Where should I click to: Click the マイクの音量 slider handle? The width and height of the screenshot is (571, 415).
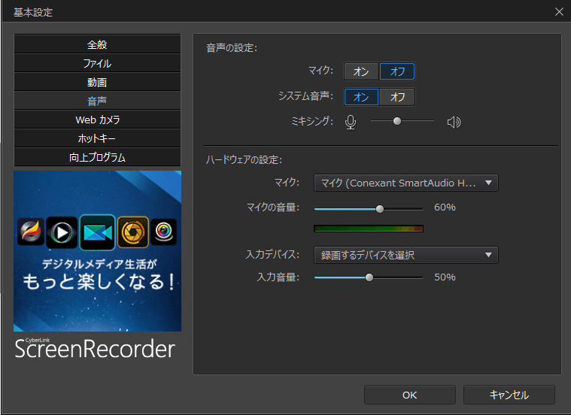pyautogui.click(x=379, y=209)
